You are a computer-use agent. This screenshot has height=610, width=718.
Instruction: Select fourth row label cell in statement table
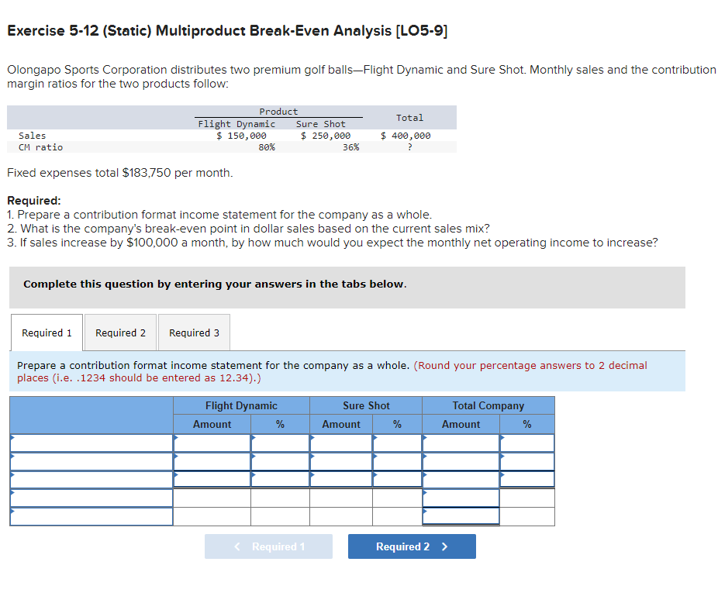(x=91, y=498)
